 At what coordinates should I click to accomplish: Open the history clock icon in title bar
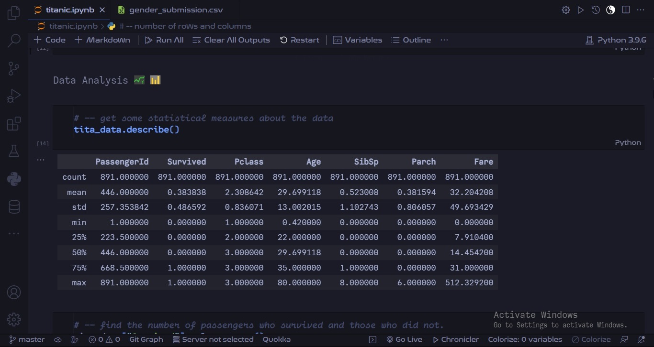coord(596,10)
